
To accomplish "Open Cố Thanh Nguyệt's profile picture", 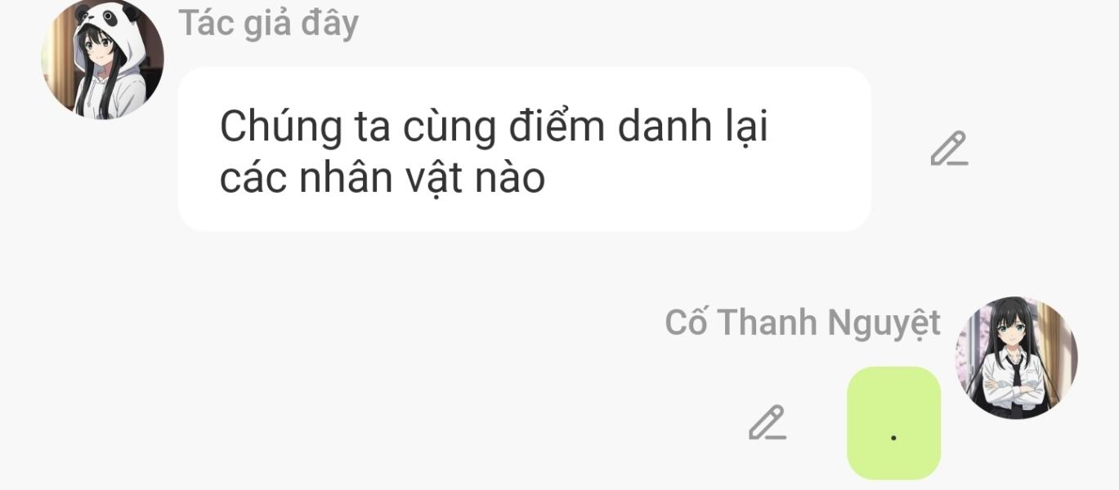I will point(1016,358).
